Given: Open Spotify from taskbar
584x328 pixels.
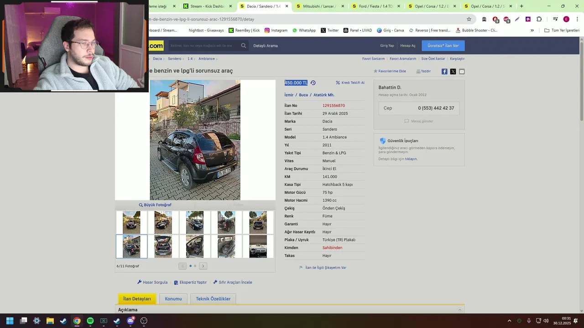Looking at the screenshot, I should click(x=90, y=321).
